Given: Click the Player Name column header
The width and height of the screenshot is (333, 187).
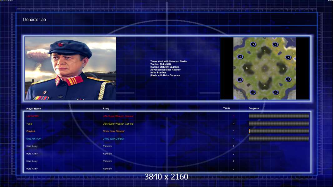Looking at the screenshot, I should [33, 109].
